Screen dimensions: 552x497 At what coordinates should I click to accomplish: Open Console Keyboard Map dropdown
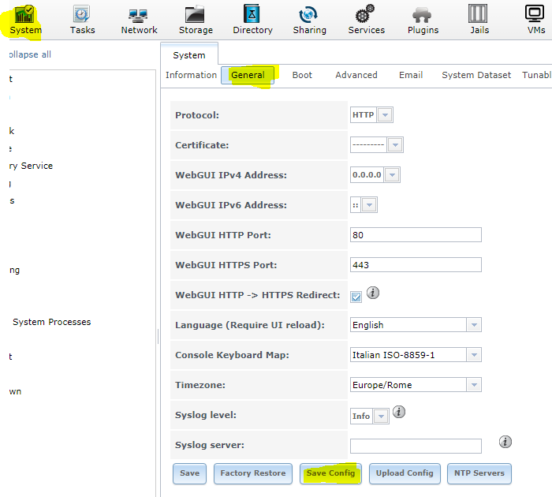coord(416,355)
